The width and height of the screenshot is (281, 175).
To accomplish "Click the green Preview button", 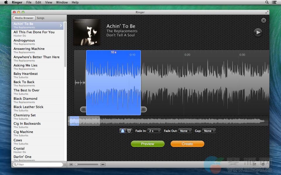I will click(x=148, y=144).
